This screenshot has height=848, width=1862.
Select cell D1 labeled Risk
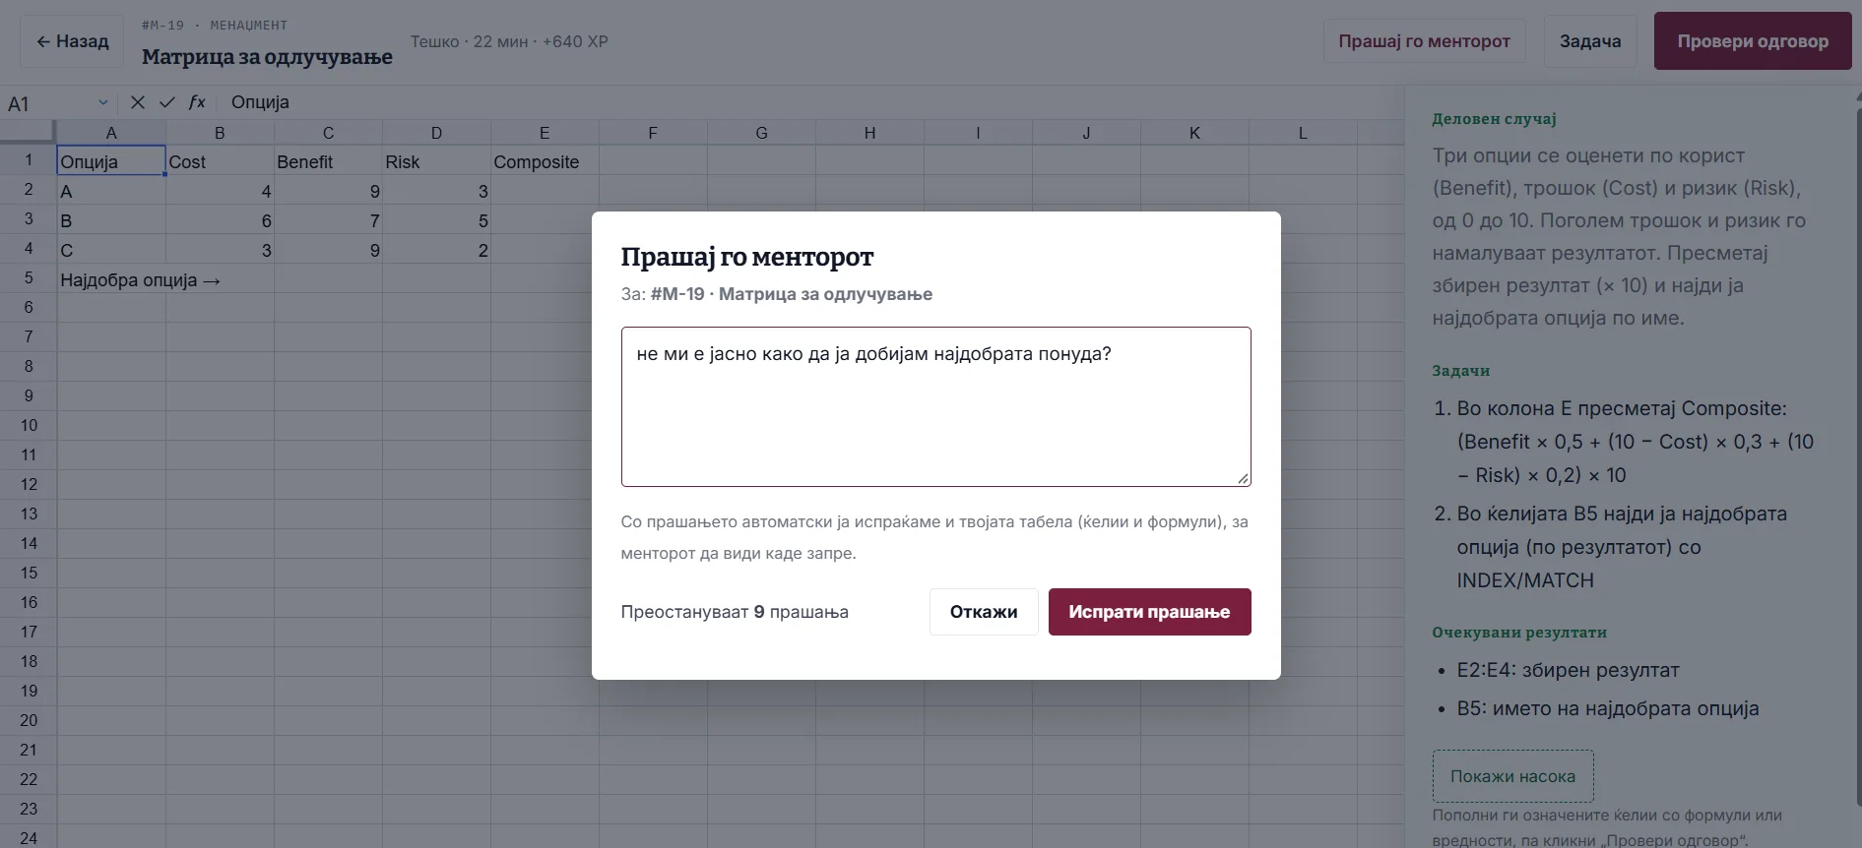pyautogui.click(x=436, y=161)
